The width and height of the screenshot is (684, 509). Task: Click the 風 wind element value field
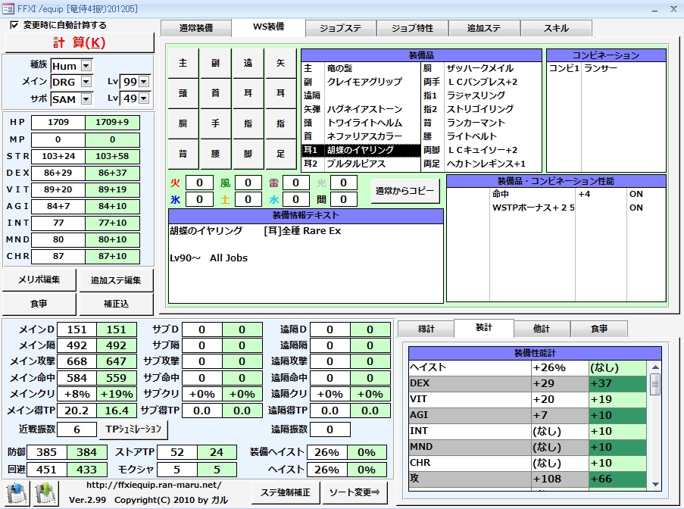(x=248, y=183)
